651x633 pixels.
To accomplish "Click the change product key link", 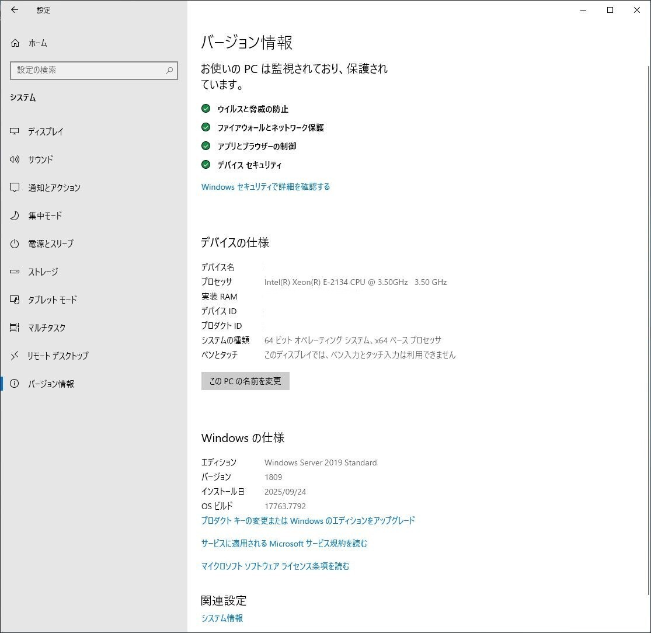I will [x=308, y=521].
